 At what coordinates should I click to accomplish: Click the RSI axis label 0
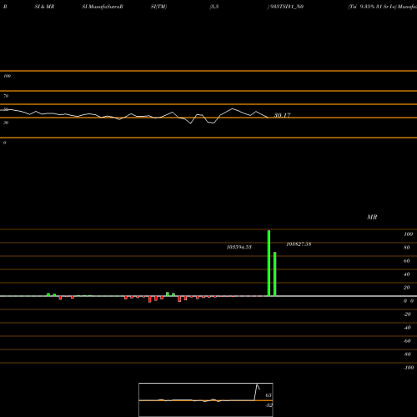click(4, 143)
